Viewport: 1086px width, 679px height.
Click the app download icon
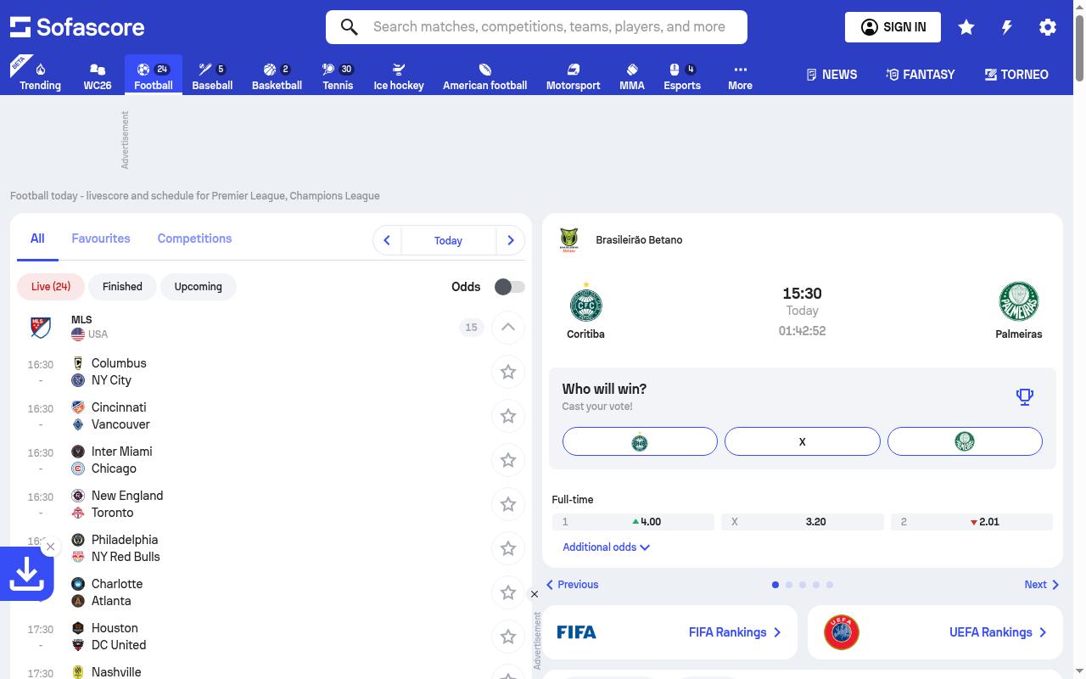pyautogui.click(x=27, y=575)
